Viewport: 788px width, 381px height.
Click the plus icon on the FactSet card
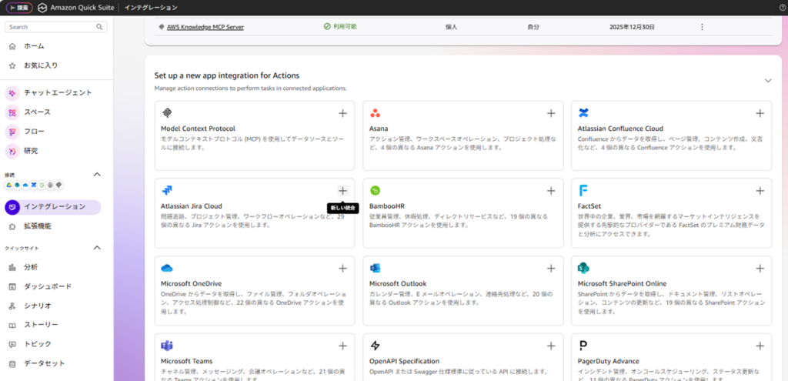tap(760, 191)
